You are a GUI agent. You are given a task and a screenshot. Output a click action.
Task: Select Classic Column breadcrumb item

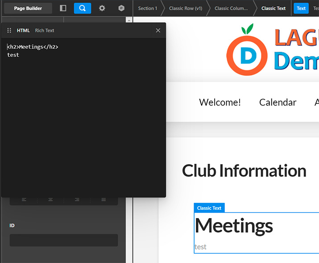(x=231, y=8)
